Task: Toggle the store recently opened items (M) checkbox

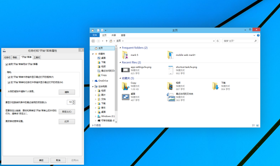Action: coord(9,83)
